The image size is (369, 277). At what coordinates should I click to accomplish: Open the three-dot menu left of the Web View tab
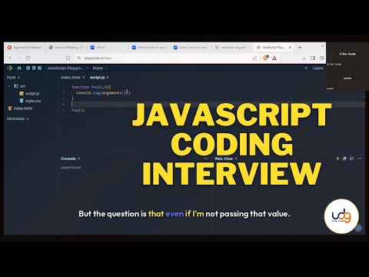(206, 159)
